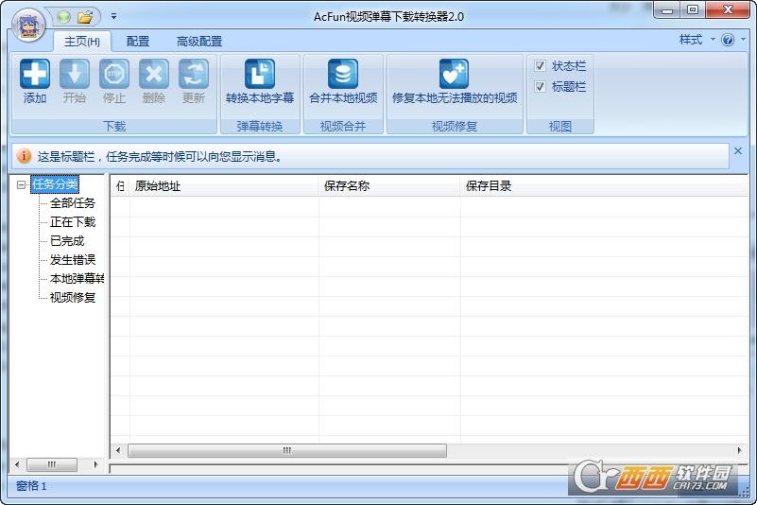Click tree panel scroll right arrow
The image size is (757, 505).
[95, 465]
